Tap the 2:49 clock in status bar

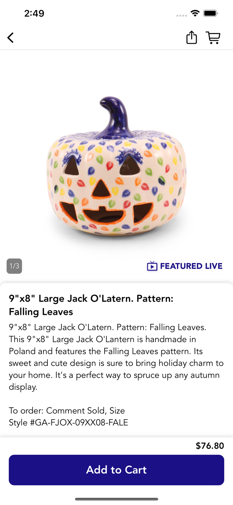[34, 13]
